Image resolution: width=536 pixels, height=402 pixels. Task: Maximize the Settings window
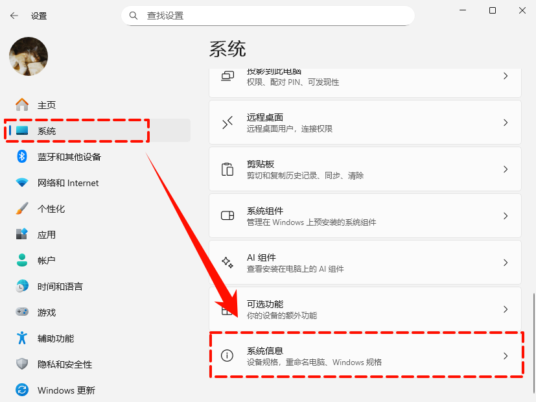493,10
